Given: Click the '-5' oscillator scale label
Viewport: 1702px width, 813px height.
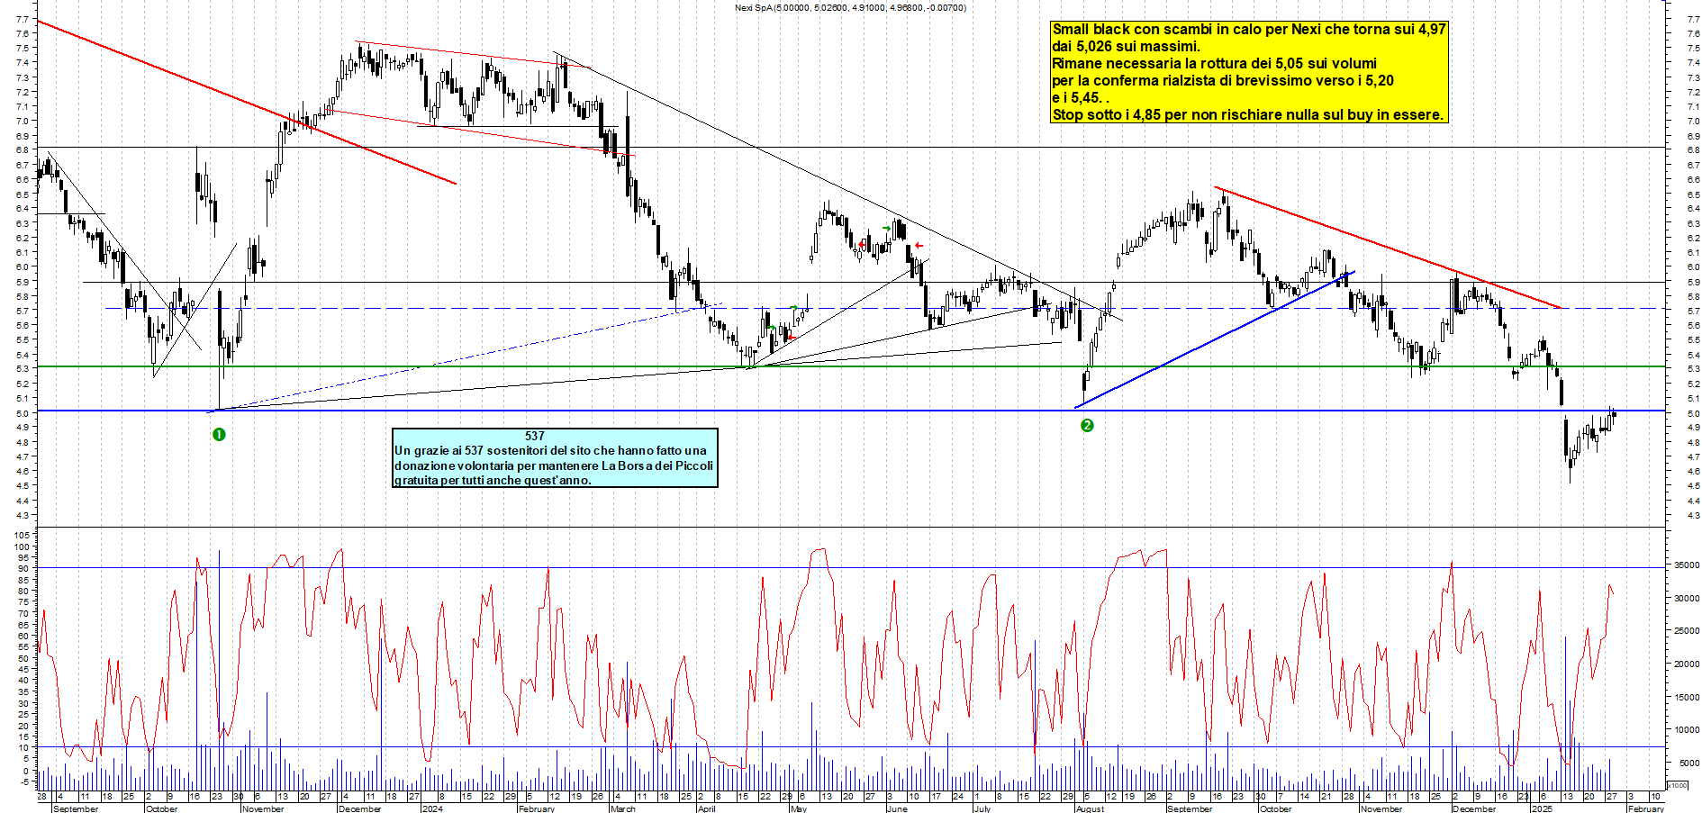Looking at the screenshot, I should (x=24, y=782).
